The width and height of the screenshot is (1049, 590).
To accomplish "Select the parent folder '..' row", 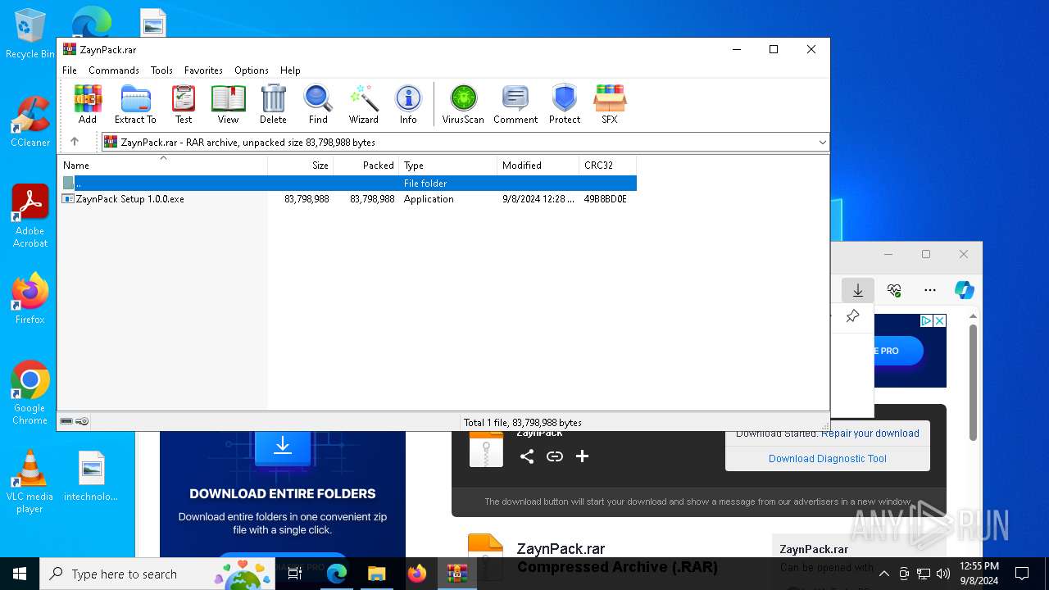I will click(x=347, y=184).
